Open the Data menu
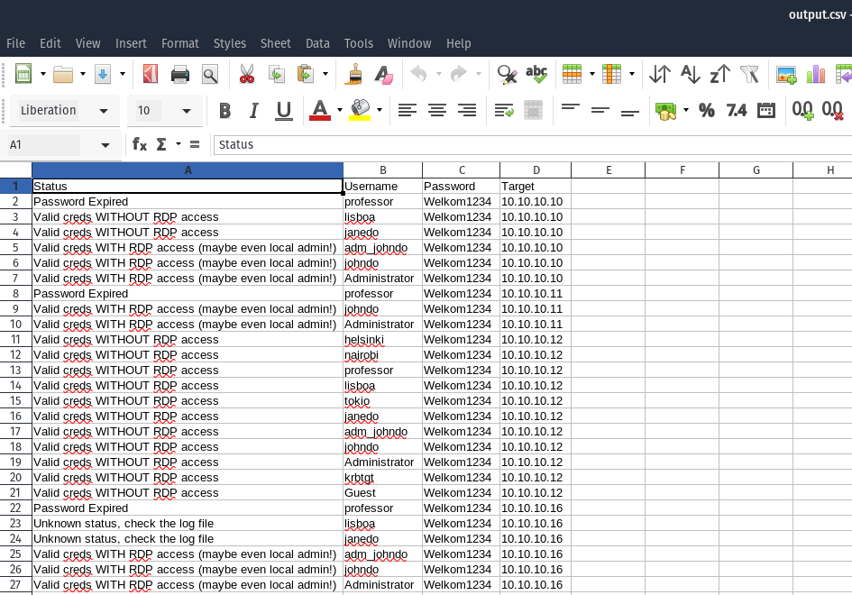The width and height of the screenshot is (852, 595). pyautogui.click(x=317, y=43)
